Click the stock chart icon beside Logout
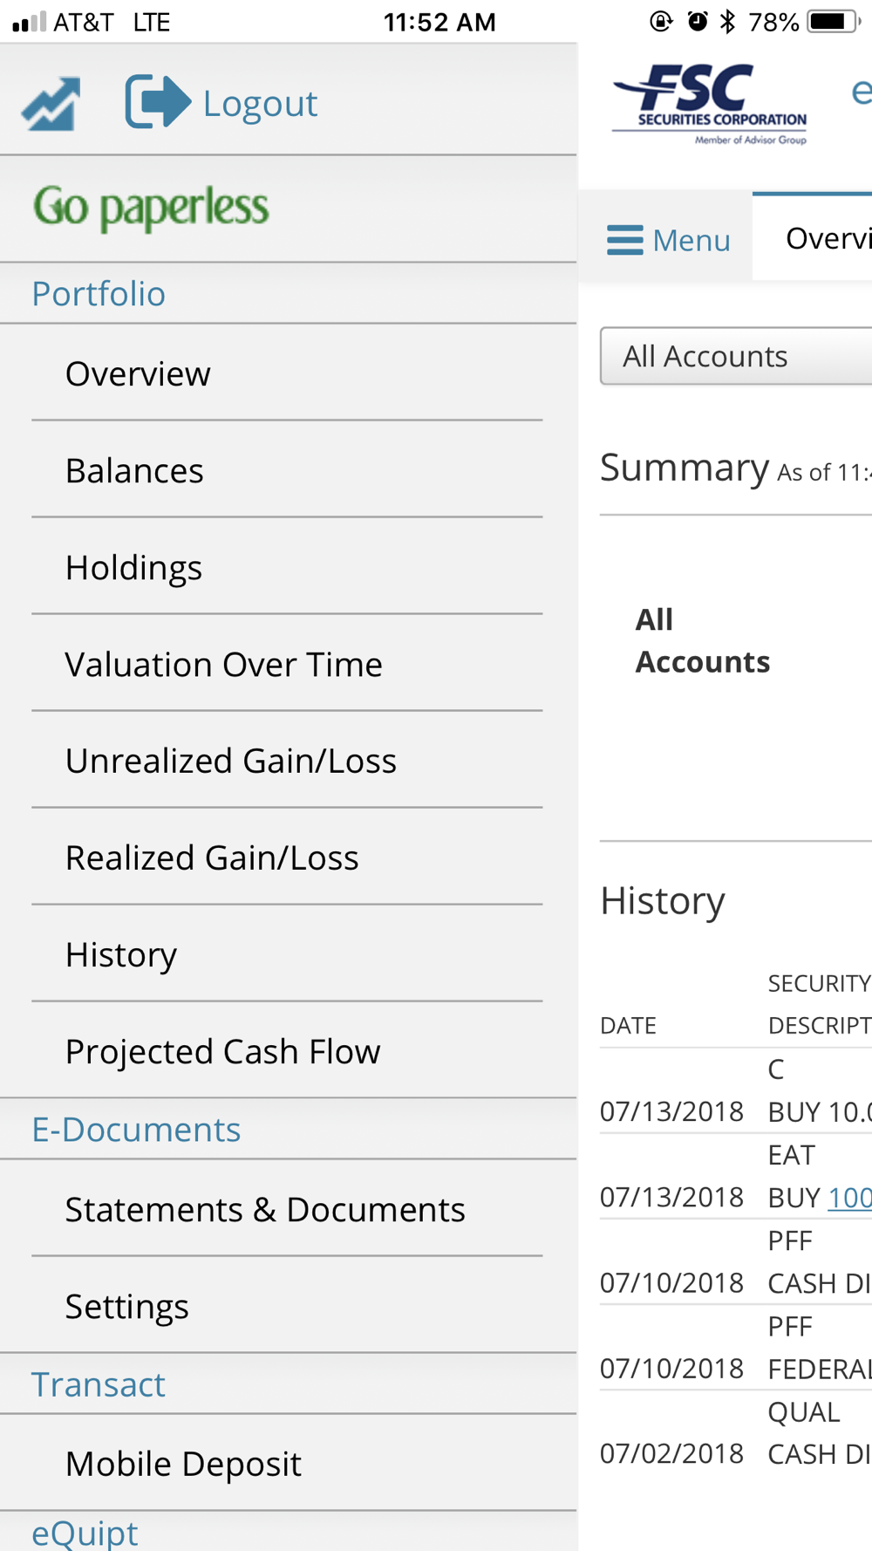Screen dimensions: 872x1551 click(x=51, y=104)
